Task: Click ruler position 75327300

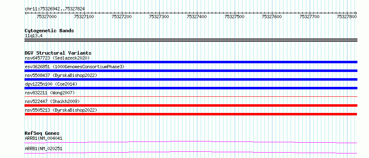Action: pos(159,17)
